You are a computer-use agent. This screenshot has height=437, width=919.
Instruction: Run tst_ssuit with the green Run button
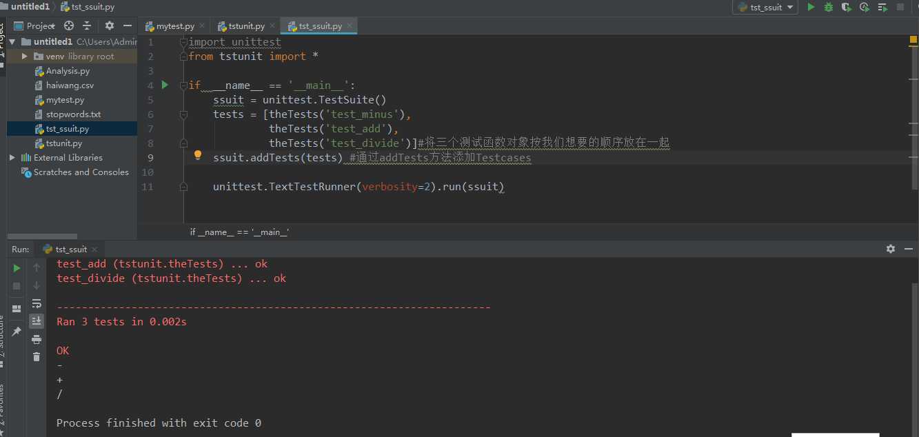[811, 7]
